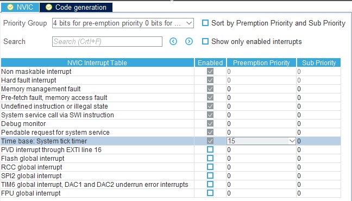Screen dimensions: 352x201
Task: Select the Flash global interrupt row label
Action: [x=33, y=159]
